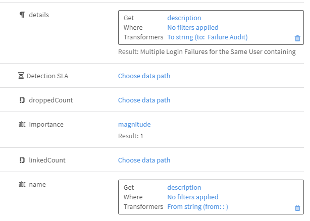Open the 'From string' transformer for name
The width and height of the screenshot is (310, 221).
coord(198,207)
